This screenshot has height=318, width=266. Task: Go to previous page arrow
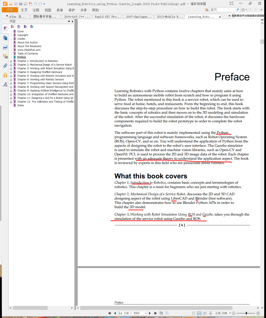tap(115, 313)
